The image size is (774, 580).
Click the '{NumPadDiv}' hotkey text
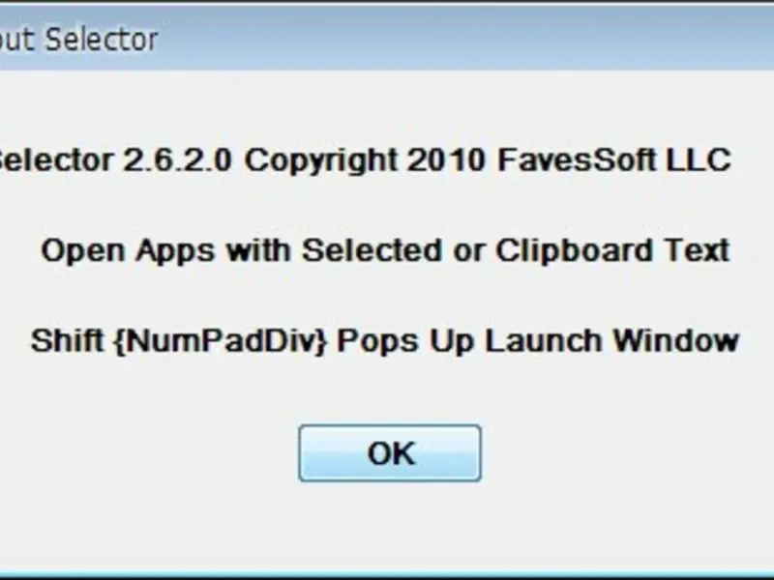pos(221,341)
